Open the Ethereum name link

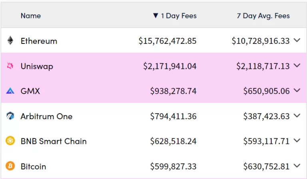pyautogui.click(x=39, y=41)
